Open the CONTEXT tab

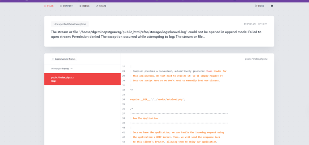click(66, 6)
